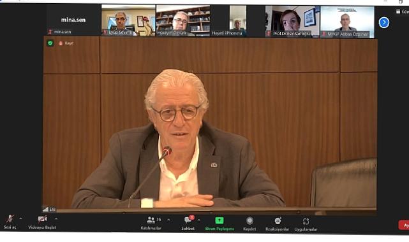This screenshot has height=242, width=409.
Task: Expand the arrow next to Katılımcılar
Action: pos(168,220)
